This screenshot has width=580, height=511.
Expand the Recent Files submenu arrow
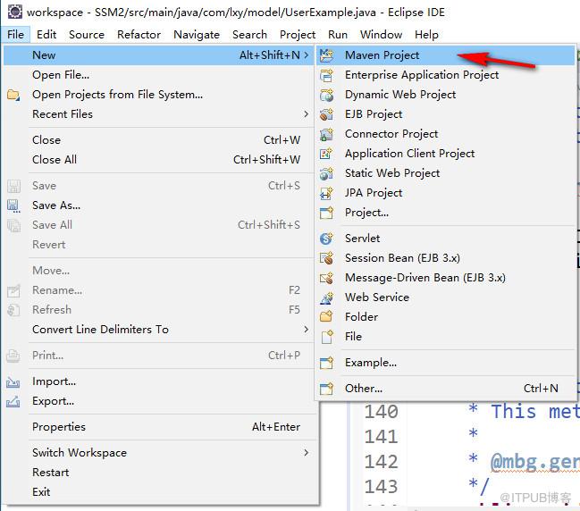click(x=307, y=114)
